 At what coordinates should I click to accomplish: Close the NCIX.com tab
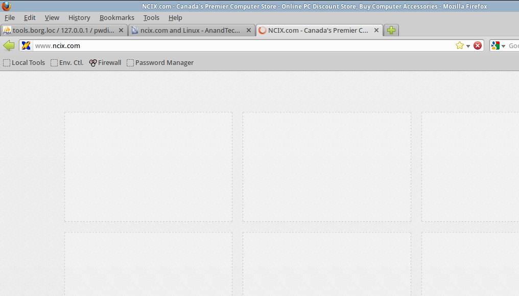(376, 31)
